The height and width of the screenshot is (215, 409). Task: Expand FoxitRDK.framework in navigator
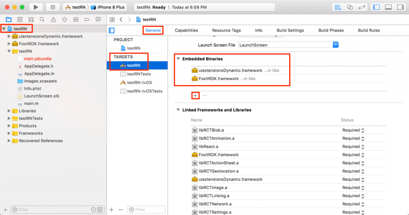click(x=9, y=44)
